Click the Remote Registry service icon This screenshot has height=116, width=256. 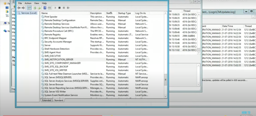point(42,34)
